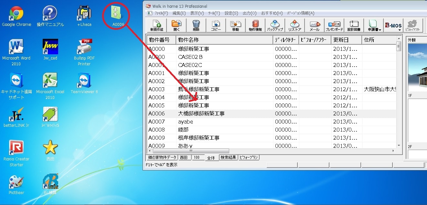427x205 pixels.
Task: Switch to the ビフォープラン tab
Action: (x=249, y=157)
